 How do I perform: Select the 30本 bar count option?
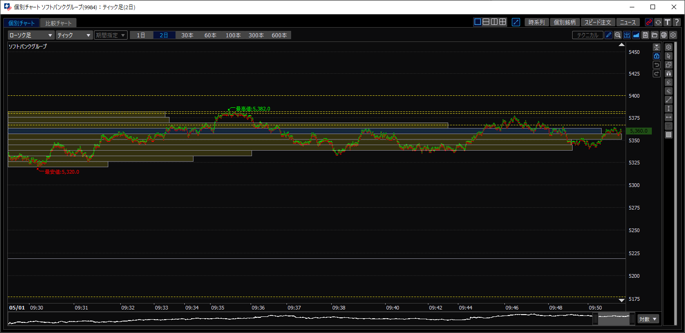pyautogui.click(x=187, y=35)
